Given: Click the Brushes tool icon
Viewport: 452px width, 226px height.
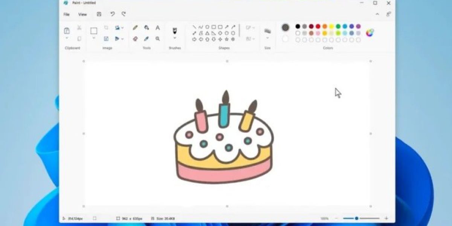Looking at the screenshot, I should 175,30.
